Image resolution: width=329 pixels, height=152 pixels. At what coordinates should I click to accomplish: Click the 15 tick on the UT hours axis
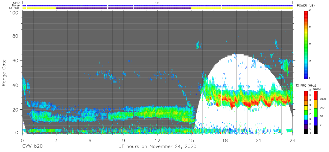tap(191, 140)
